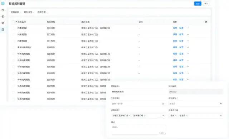The image size is (229, 139).
Task: Click the calendar icon in 生效日期 field
Action: (x=163, y=103)
